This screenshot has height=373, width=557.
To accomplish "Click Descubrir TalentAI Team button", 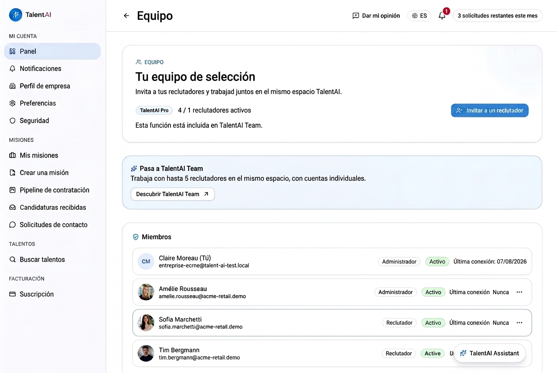I will click(x=173, y=194).
